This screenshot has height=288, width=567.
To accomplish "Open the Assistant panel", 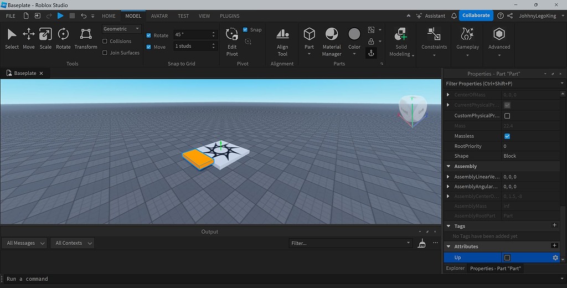I will (430, 16).
